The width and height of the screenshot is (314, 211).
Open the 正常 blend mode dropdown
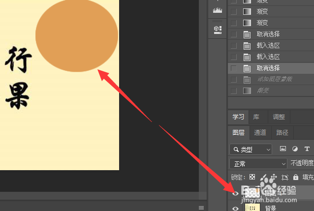click(258, 164)
